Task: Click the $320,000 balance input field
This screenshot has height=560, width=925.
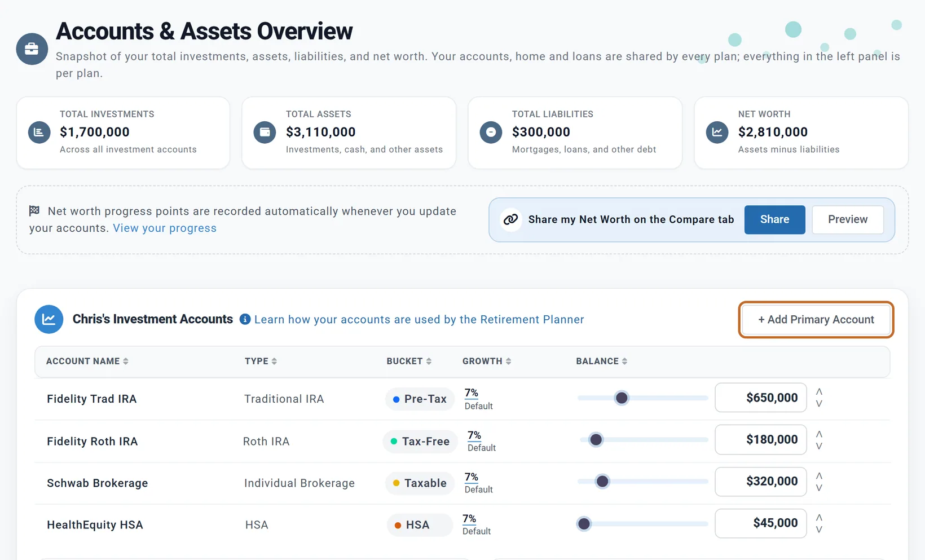Action: point(761,482)
